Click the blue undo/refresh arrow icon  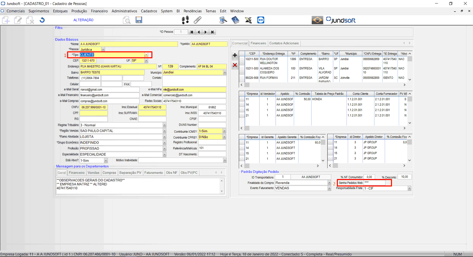pos(42,20)
